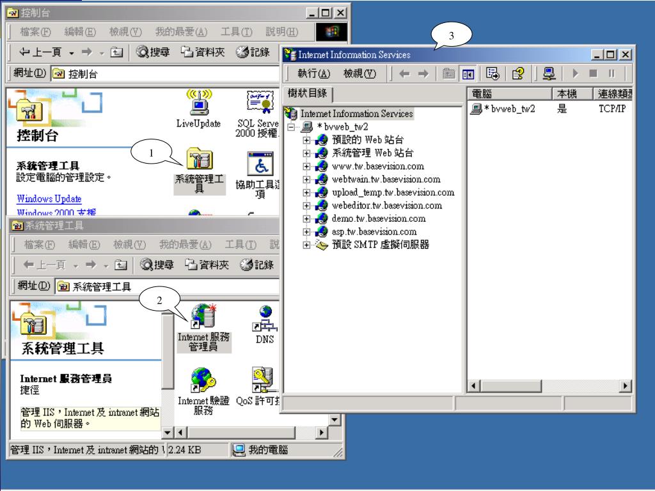
Task: Click 本機 column header in IIS list
Action: (572, 94)
